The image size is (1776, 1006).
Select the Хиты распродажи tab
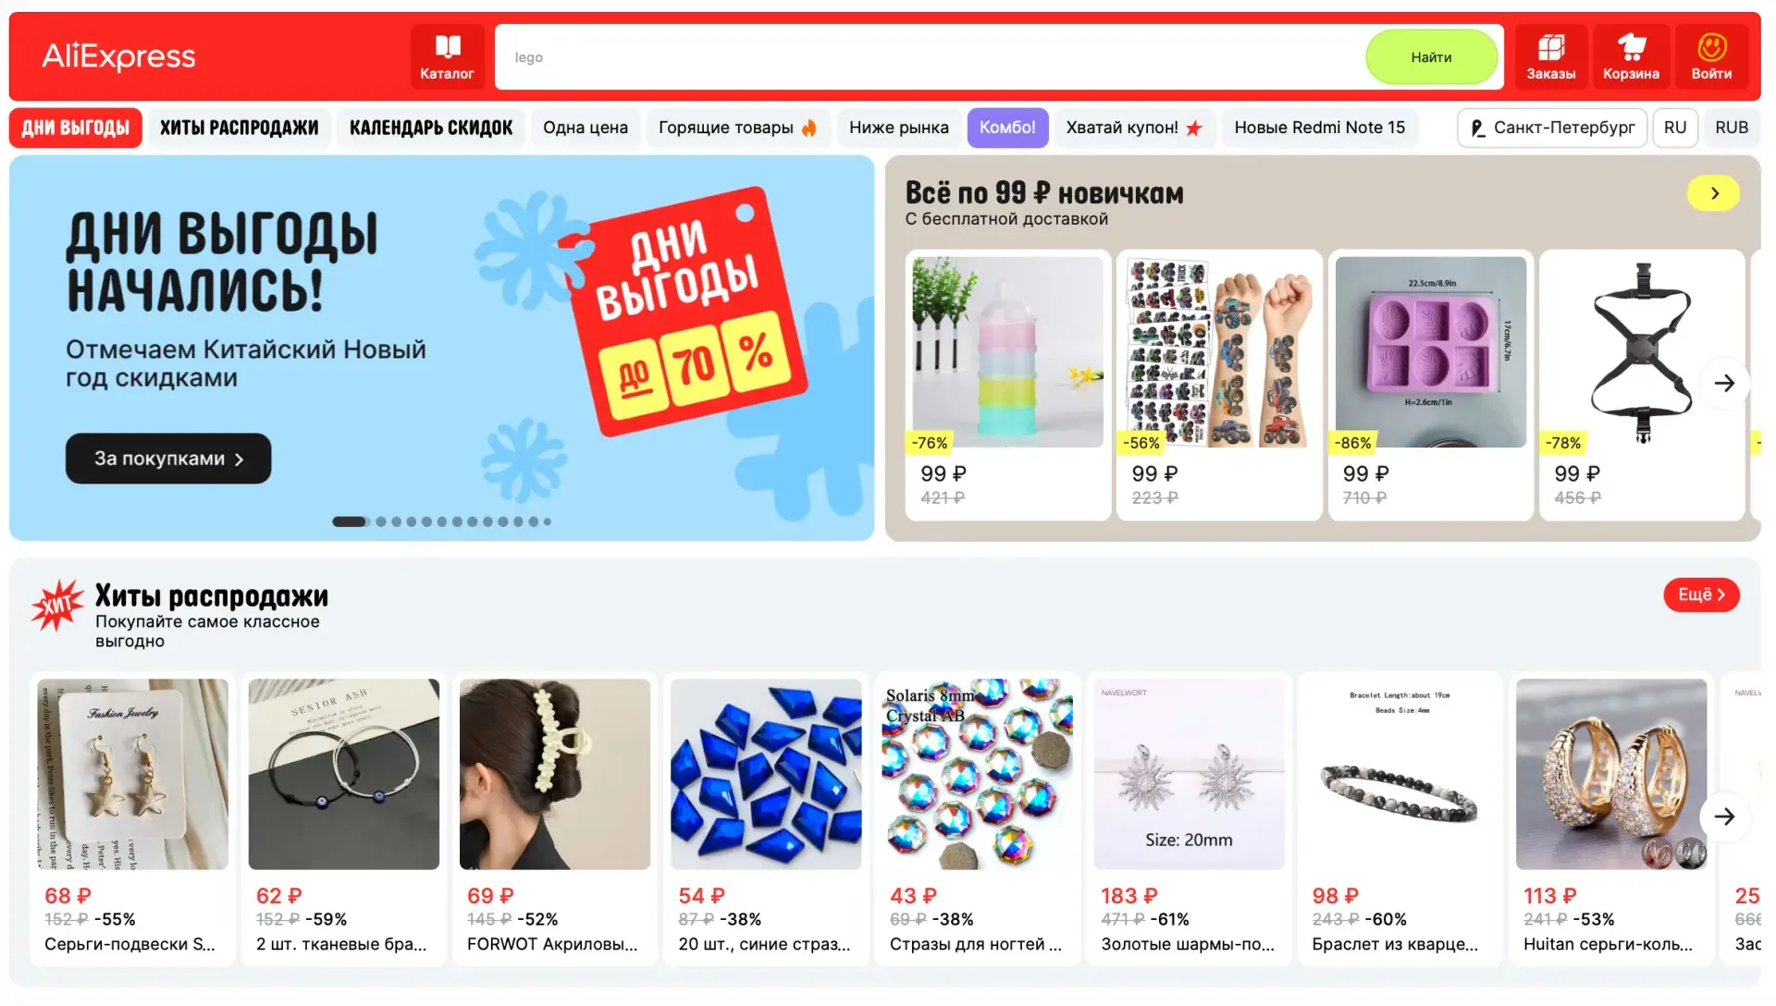(x=240, y=128)
